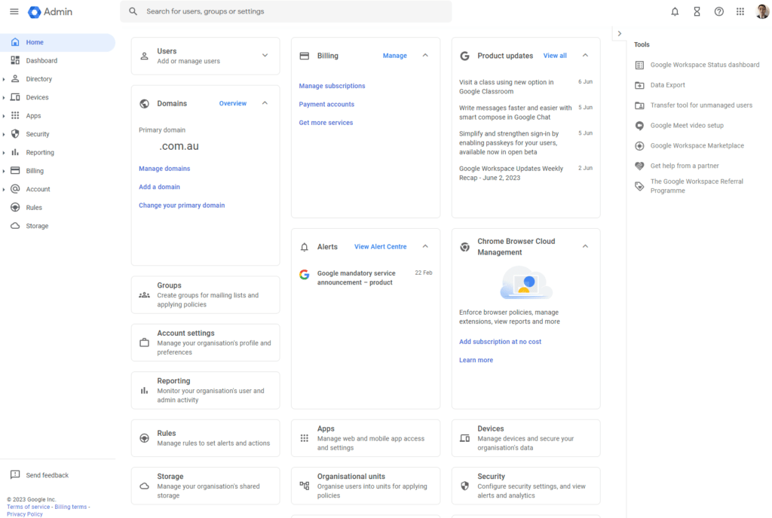This screenshot has height=518, width=772.
Task: Click Learn more in Chrome card
Action: (476, 360)
